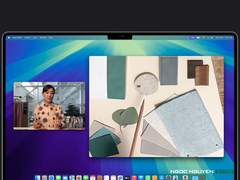Open the Window menu
The width and height of the screenshot is (240, 180).
pos(43,37)
